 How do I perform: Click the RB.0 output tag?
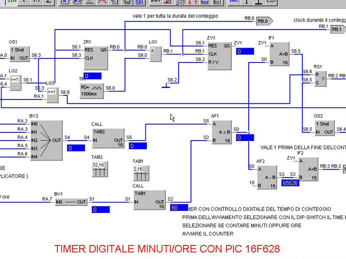[265, 21]
